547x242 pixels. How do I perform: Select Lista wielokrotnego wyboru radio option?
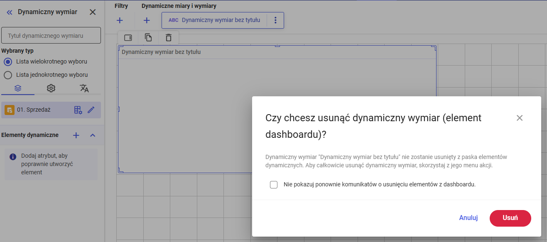[x=7, y=62]
